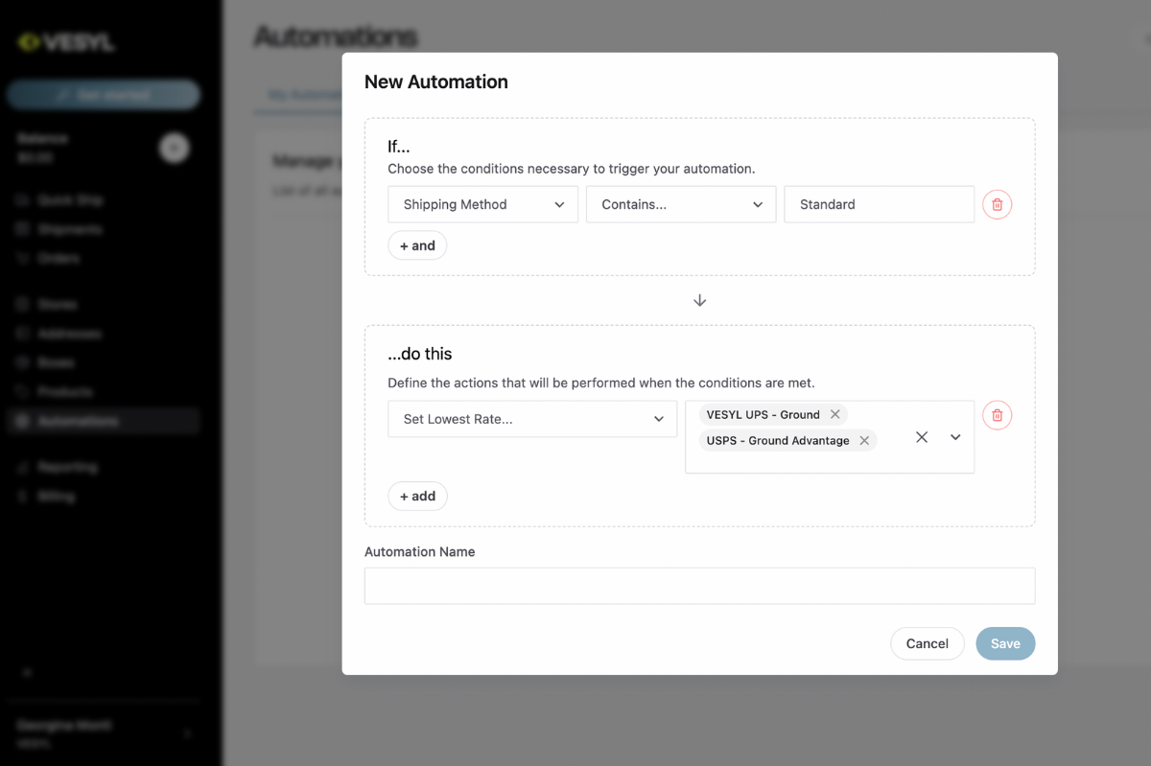Open Automations in the sidebar
1151x766 pixels.
tap(79, 421)
